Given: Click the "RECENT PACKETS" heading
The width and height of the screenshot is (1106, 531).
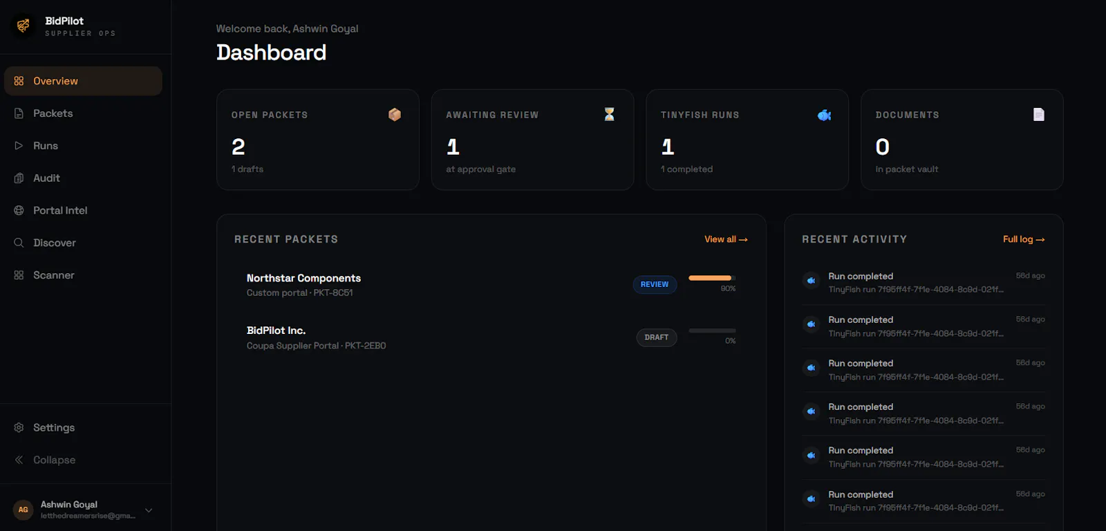Looking at the screenshot, I should tap(286, 239).
